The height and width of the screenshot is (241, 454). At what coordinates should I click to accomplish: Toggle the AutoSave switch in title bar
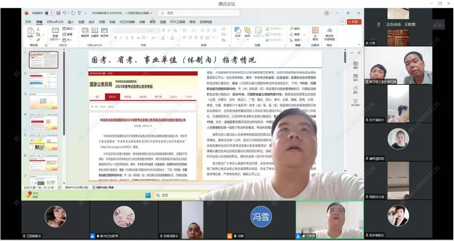(49, 13)
